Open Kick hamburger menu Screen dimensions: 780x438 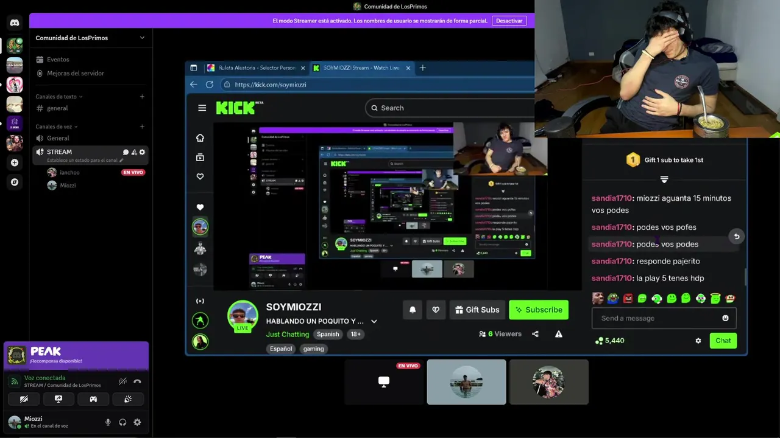pos(202,108)
